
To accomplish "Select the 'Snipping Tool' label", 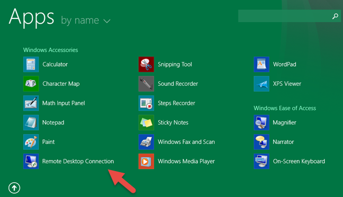I will click(x=175, y=65).
